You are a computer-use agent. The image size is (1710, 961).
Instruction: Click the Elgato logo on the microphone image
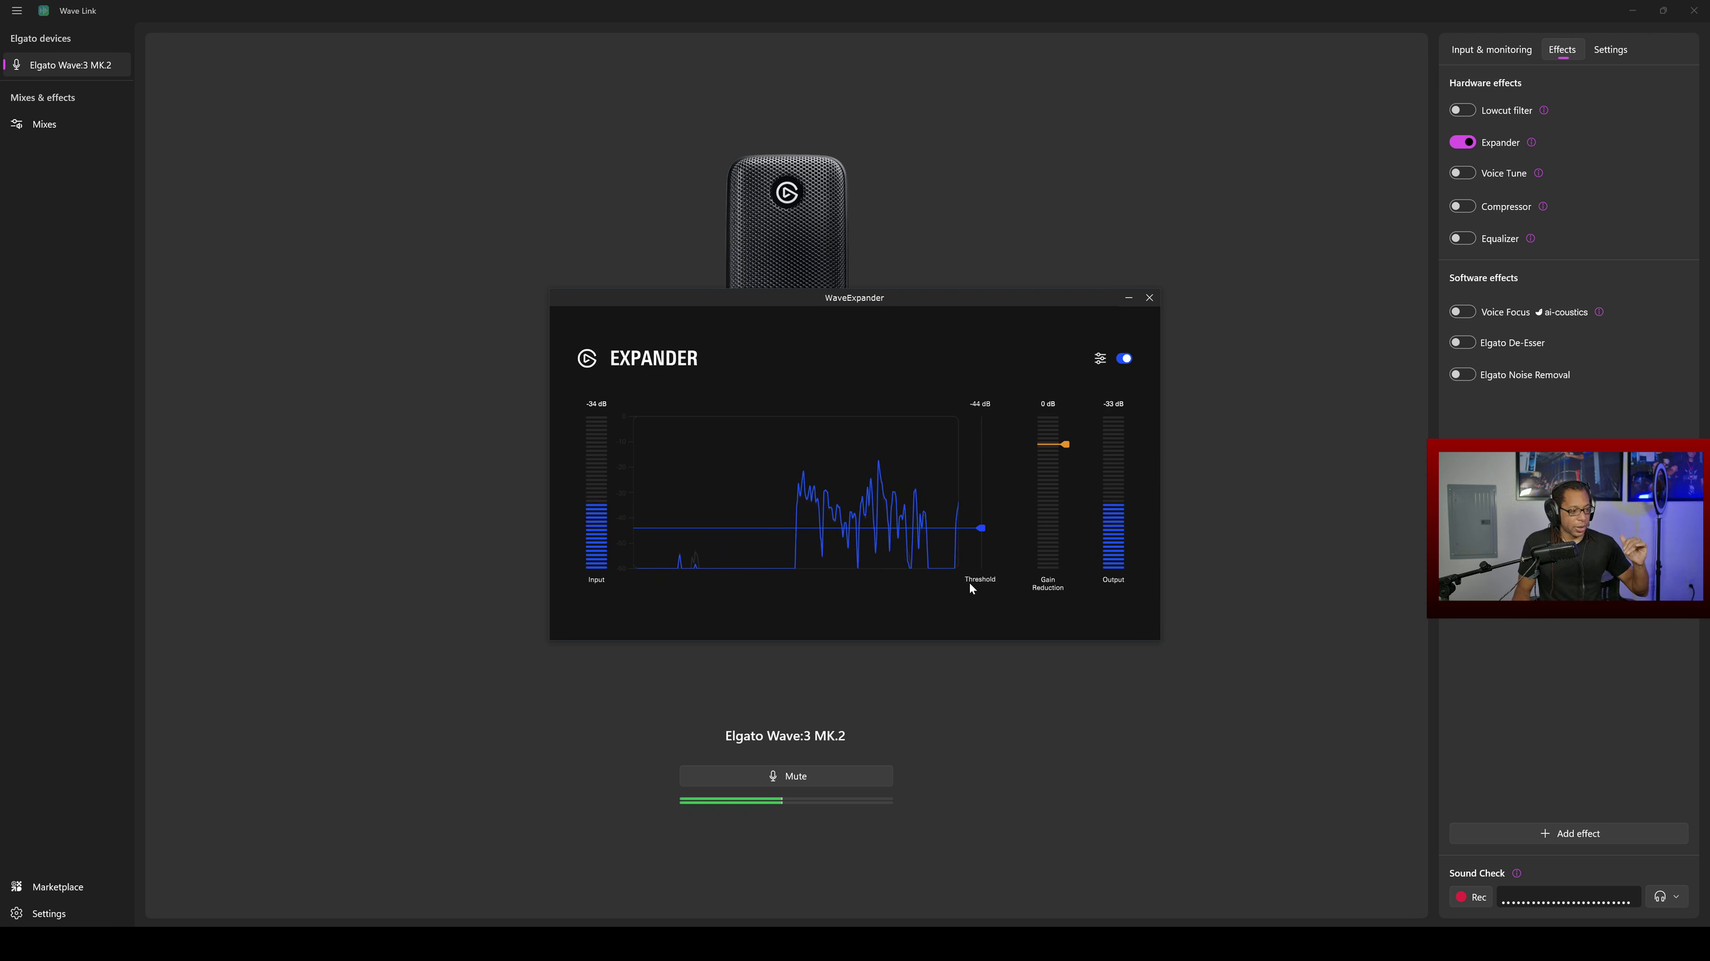[787, 193]
